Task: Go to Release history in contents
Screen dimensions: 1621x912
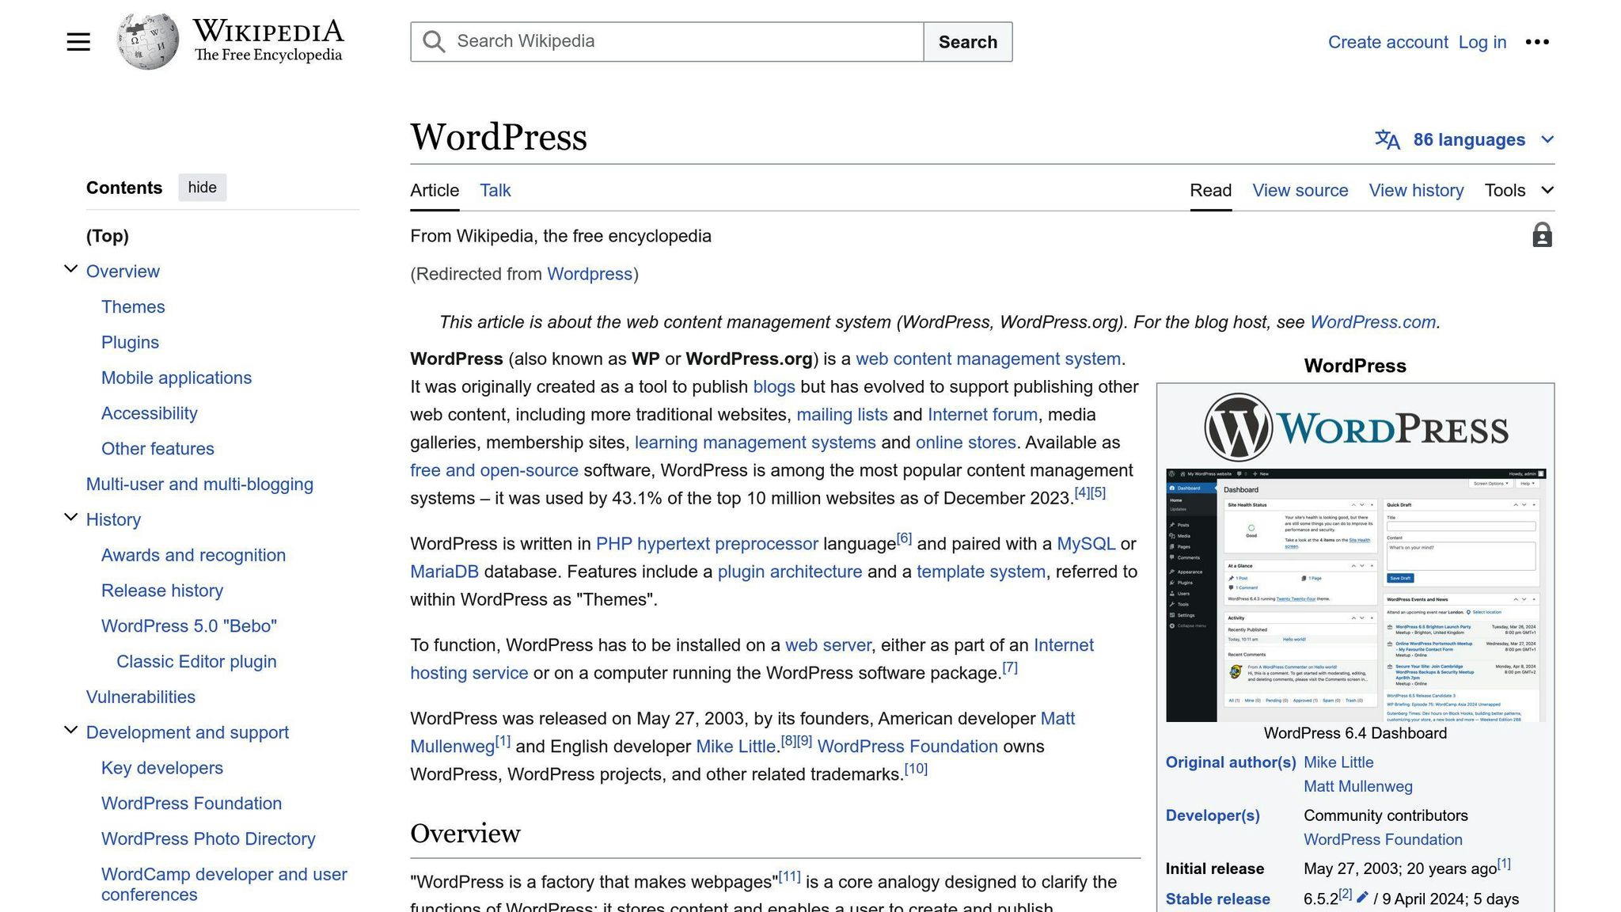Action: coord(162,591)
